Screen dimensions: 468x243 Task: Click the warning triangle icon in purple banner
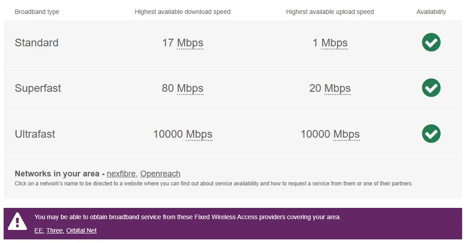[x=17, y=221]
